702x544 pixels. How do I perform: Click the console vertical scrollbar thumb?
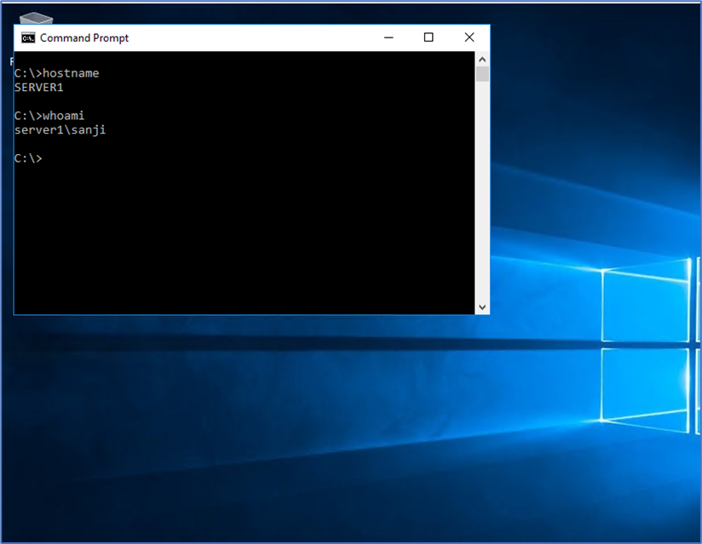[x=482, y=74]
